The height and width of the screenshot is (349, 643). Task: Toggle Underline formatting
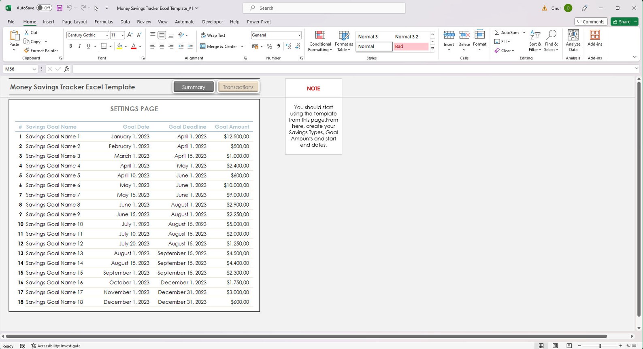tap(88, 46)
